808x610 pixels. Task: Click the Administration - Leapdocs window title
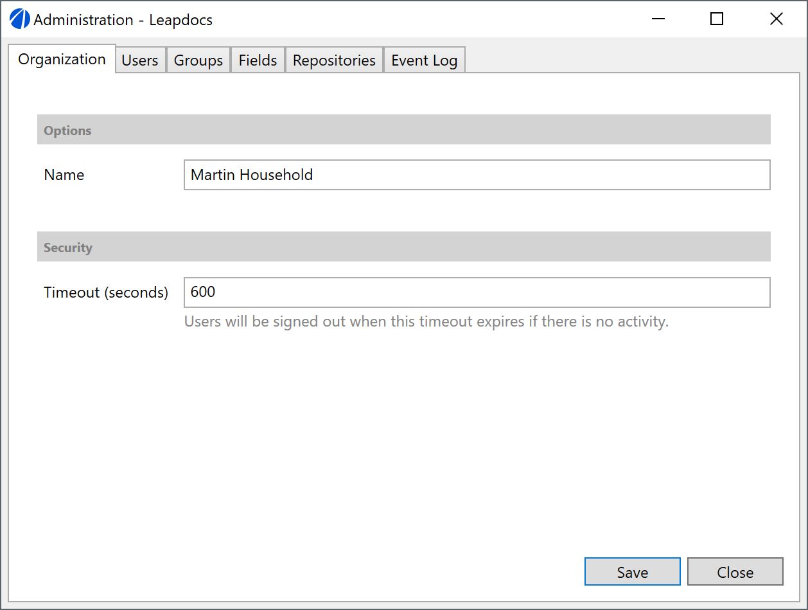[x=123, y=20]
